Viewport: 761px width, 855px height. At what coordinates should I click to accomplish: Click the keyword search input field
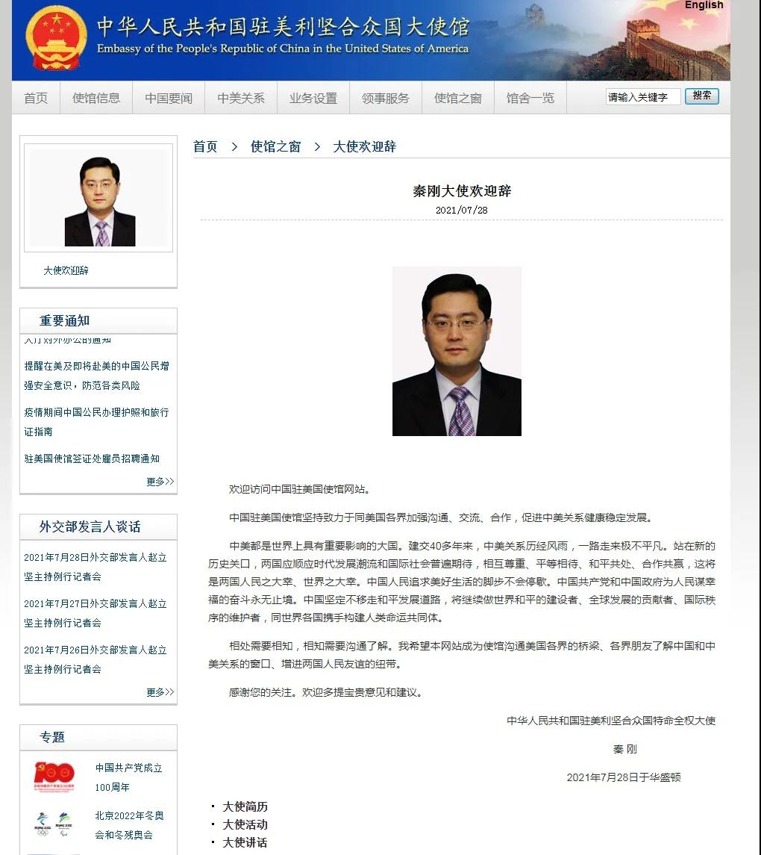coord(642,97)
